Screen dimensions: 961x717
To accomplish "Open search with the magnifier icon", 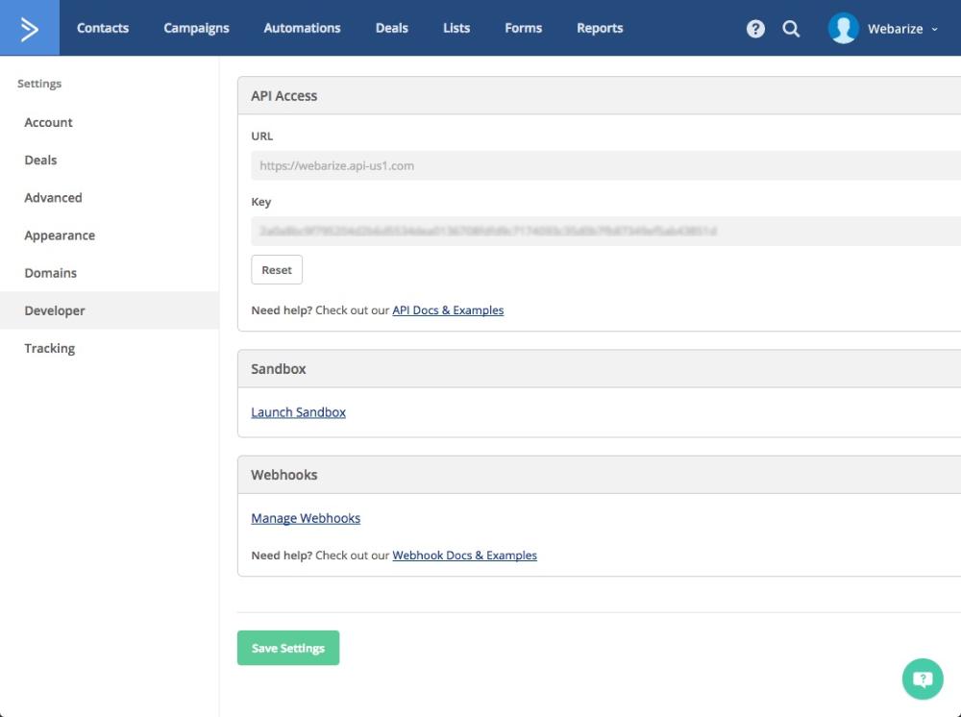I will [x=791, y=29].
